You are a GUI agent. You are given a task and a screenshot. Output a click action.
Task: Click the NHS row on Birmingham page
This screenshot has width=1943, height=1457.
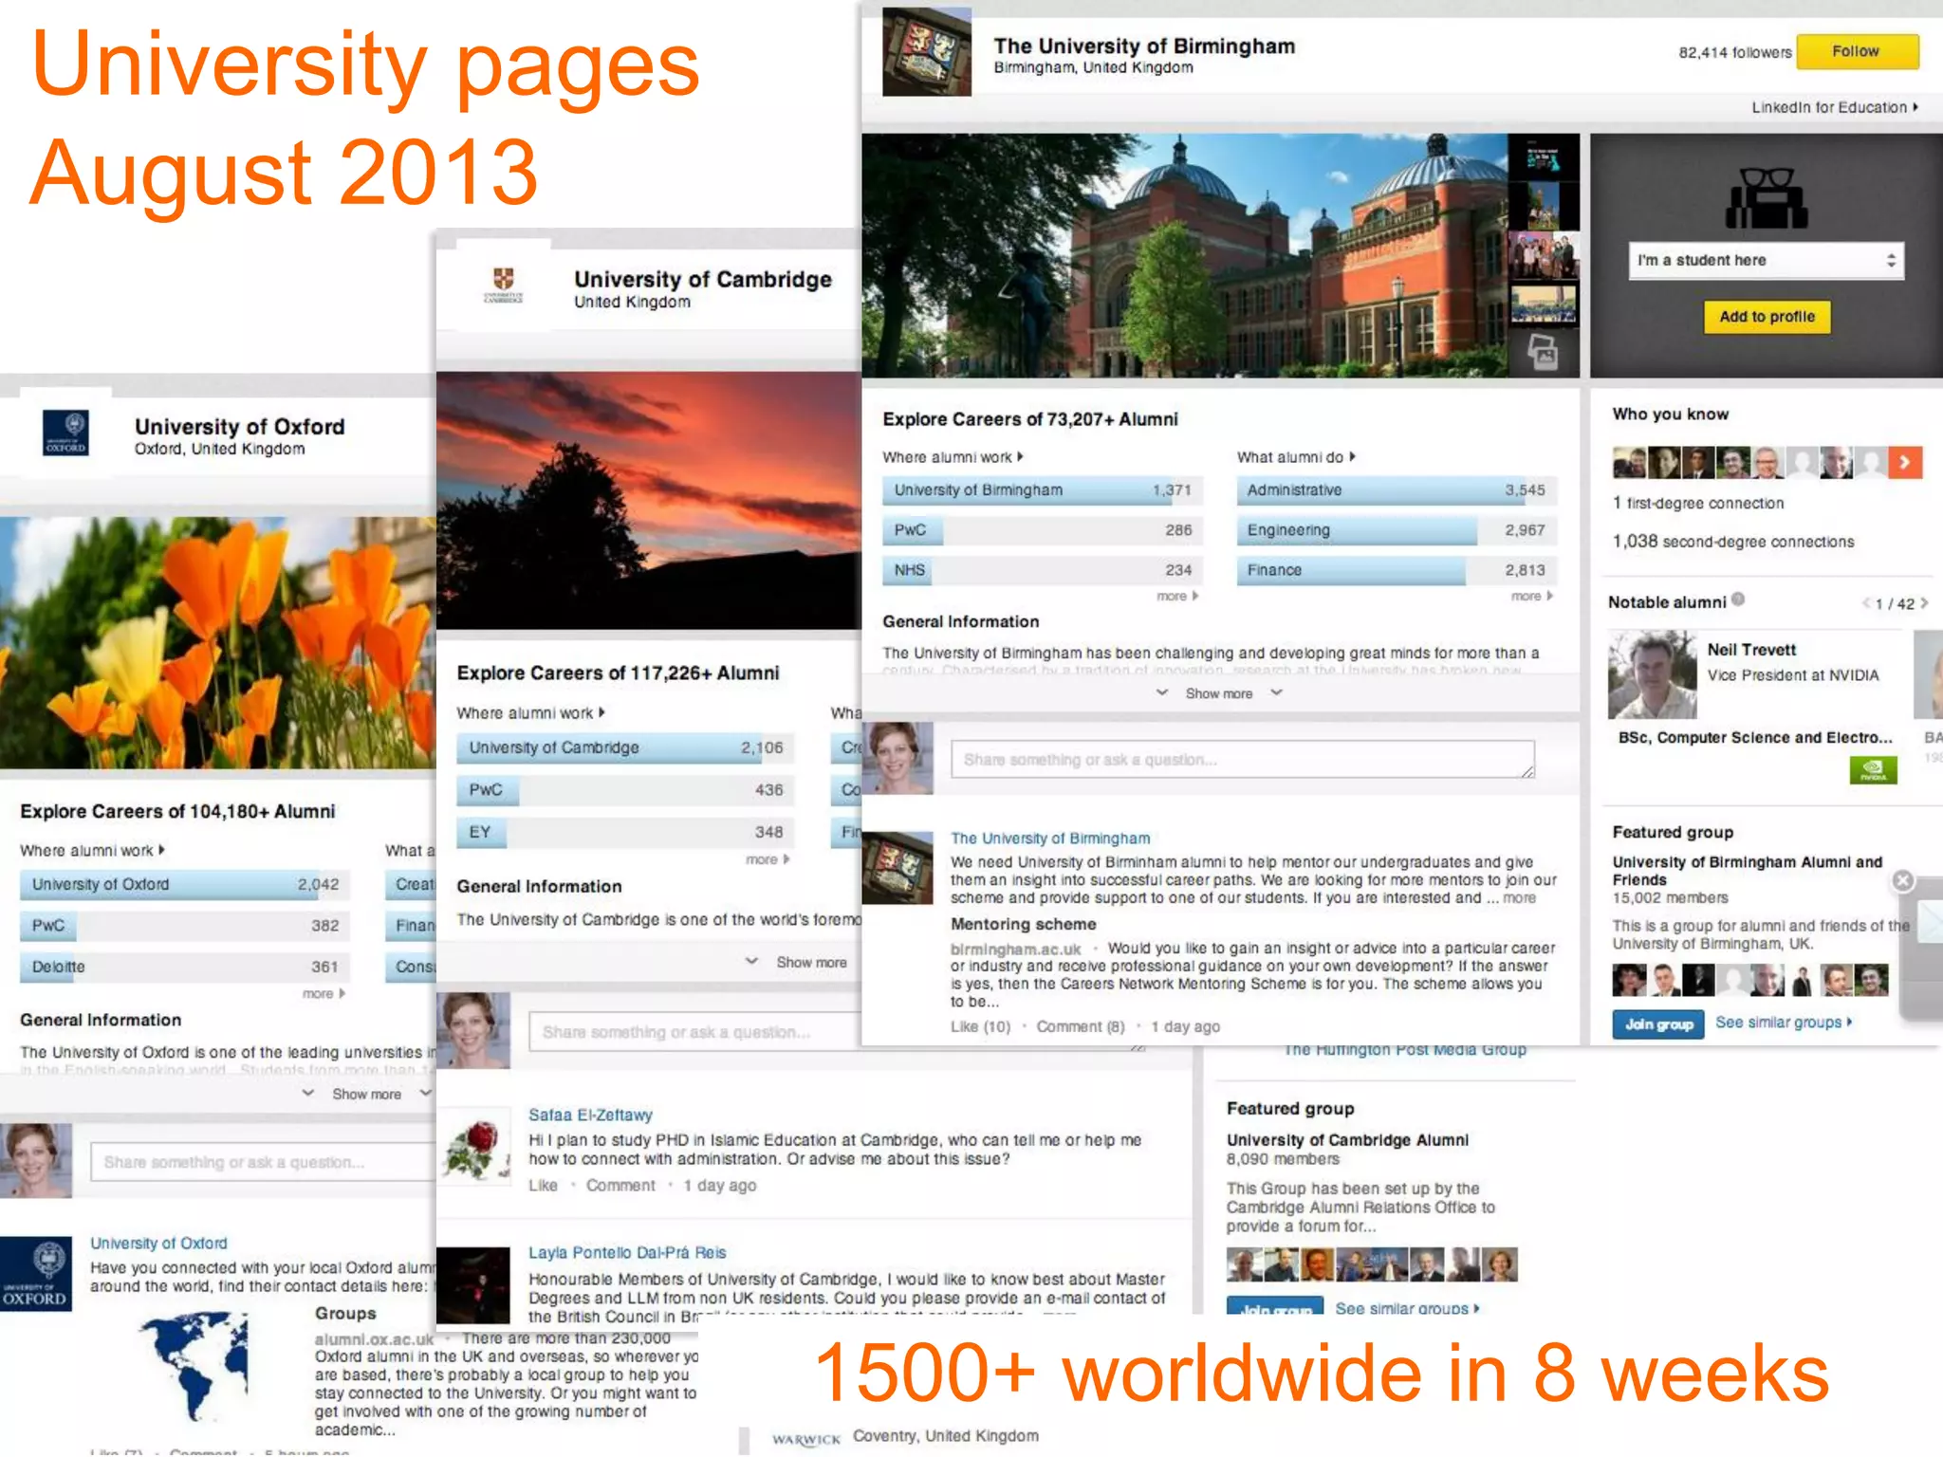[x=1042, y=570]
